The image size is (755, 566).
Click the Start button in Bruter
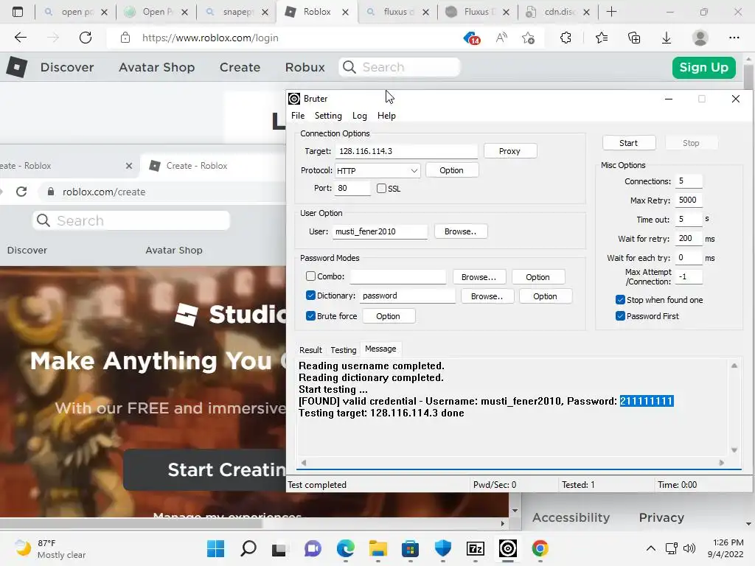coord(628,143)
